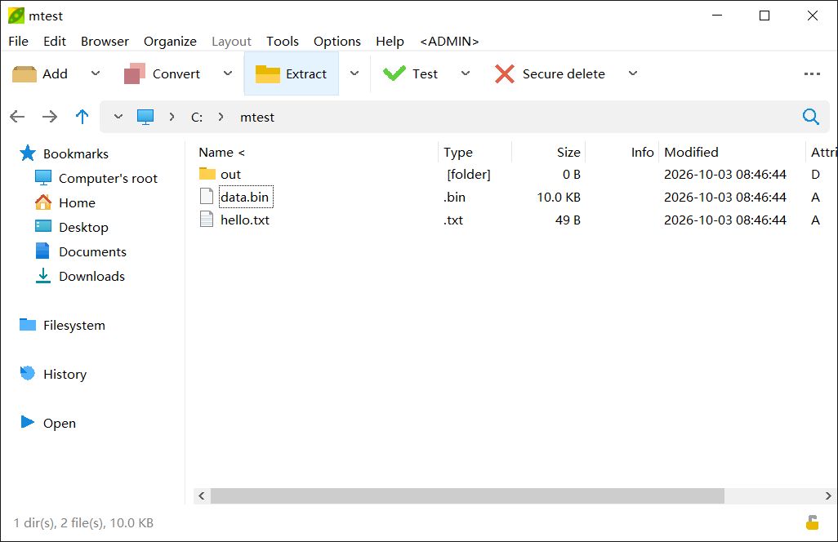
Task: Click the Extract folder icon
Action: pos(268,73)
